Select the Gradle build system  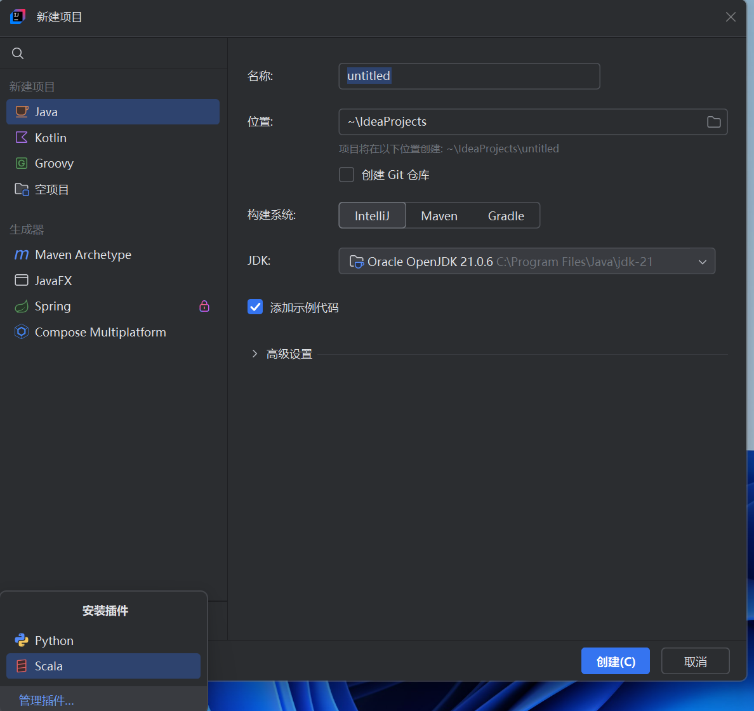point(506,216)
